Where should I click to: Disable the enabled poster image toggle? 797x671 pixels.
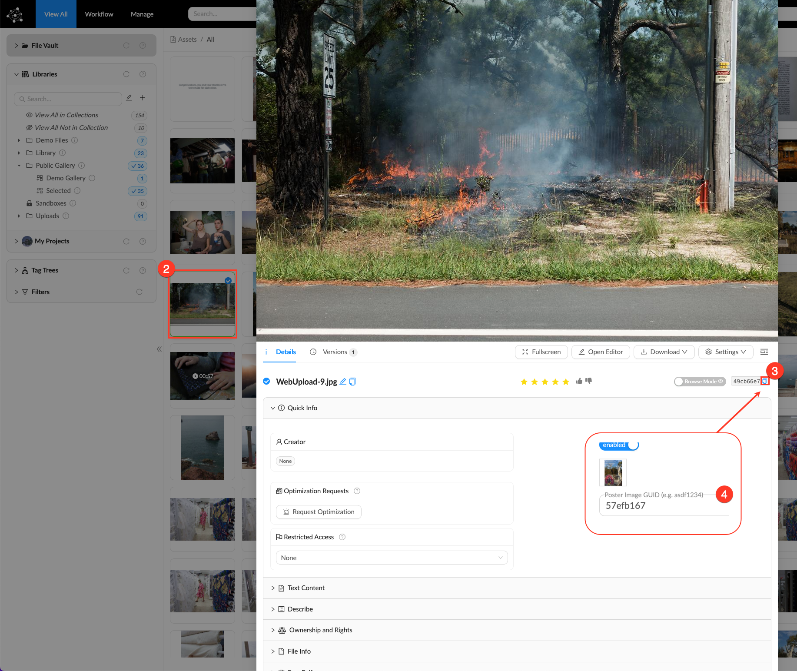point(619,445)
